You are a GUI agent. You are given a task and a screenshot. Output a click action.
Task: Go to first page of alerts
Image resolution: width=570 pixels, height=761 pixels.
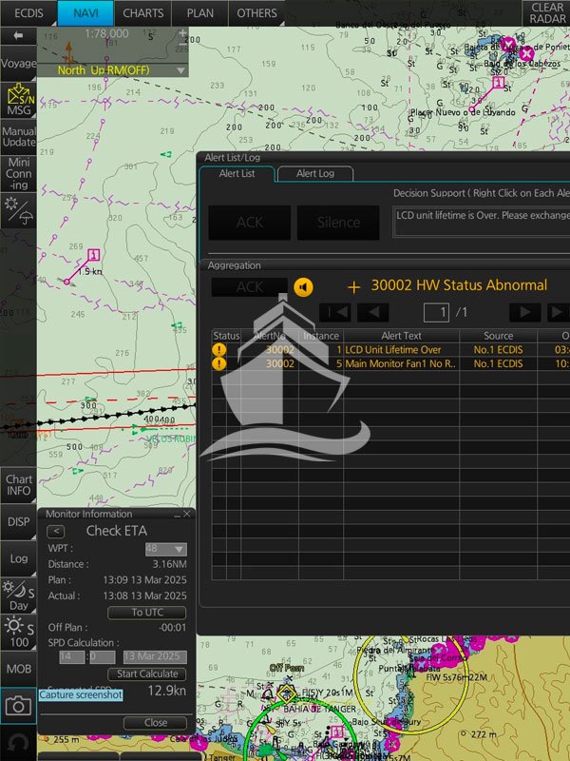335,313
